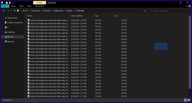Select file icon for step-24 image
Screen dimensions: 192x103
click(29, 96)
